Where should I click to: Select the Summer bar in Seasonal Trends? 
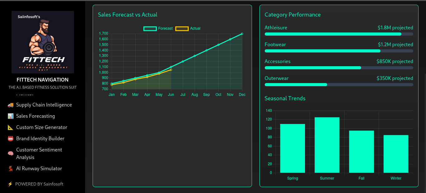(327, 145)
